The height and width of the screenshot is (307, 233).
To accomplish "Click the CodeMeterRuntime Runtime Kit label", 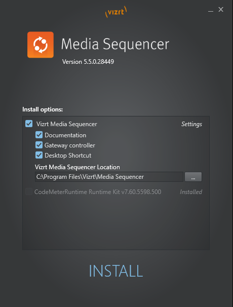I will pyautogui.click(x=98, y=192).
